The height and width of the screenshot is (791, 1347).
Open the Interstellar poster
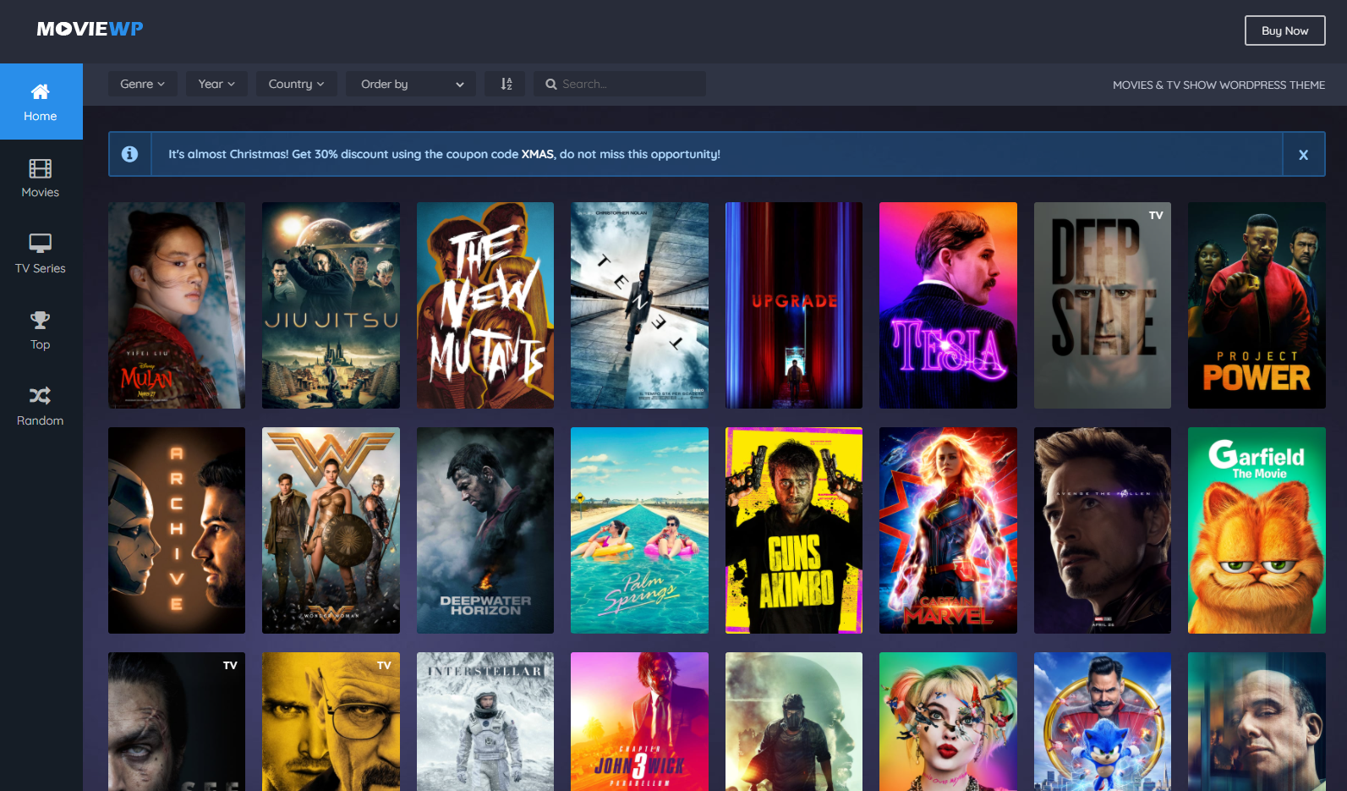(485, 722)
